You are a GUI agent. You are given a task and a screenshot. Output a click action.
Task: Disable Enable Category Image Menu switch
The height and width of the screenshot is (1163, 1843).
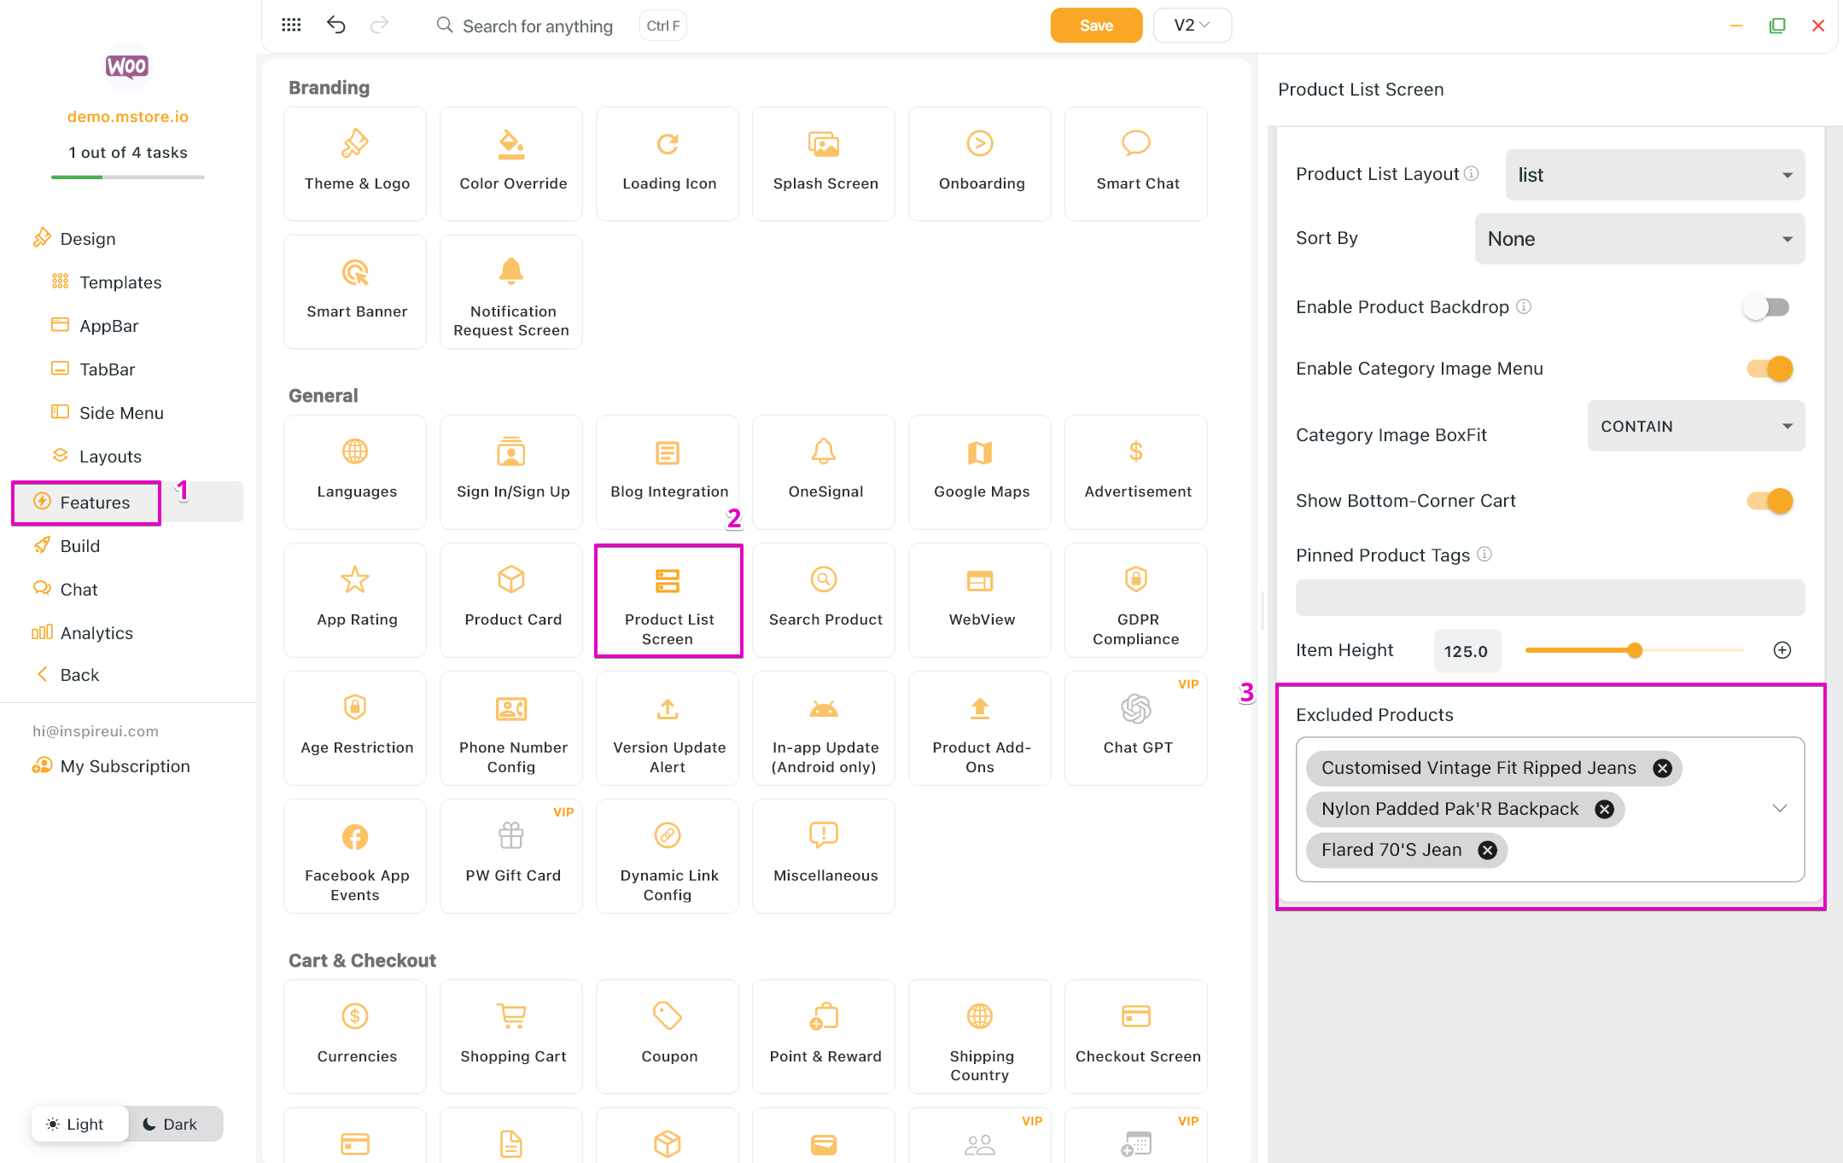[1770, 369]
